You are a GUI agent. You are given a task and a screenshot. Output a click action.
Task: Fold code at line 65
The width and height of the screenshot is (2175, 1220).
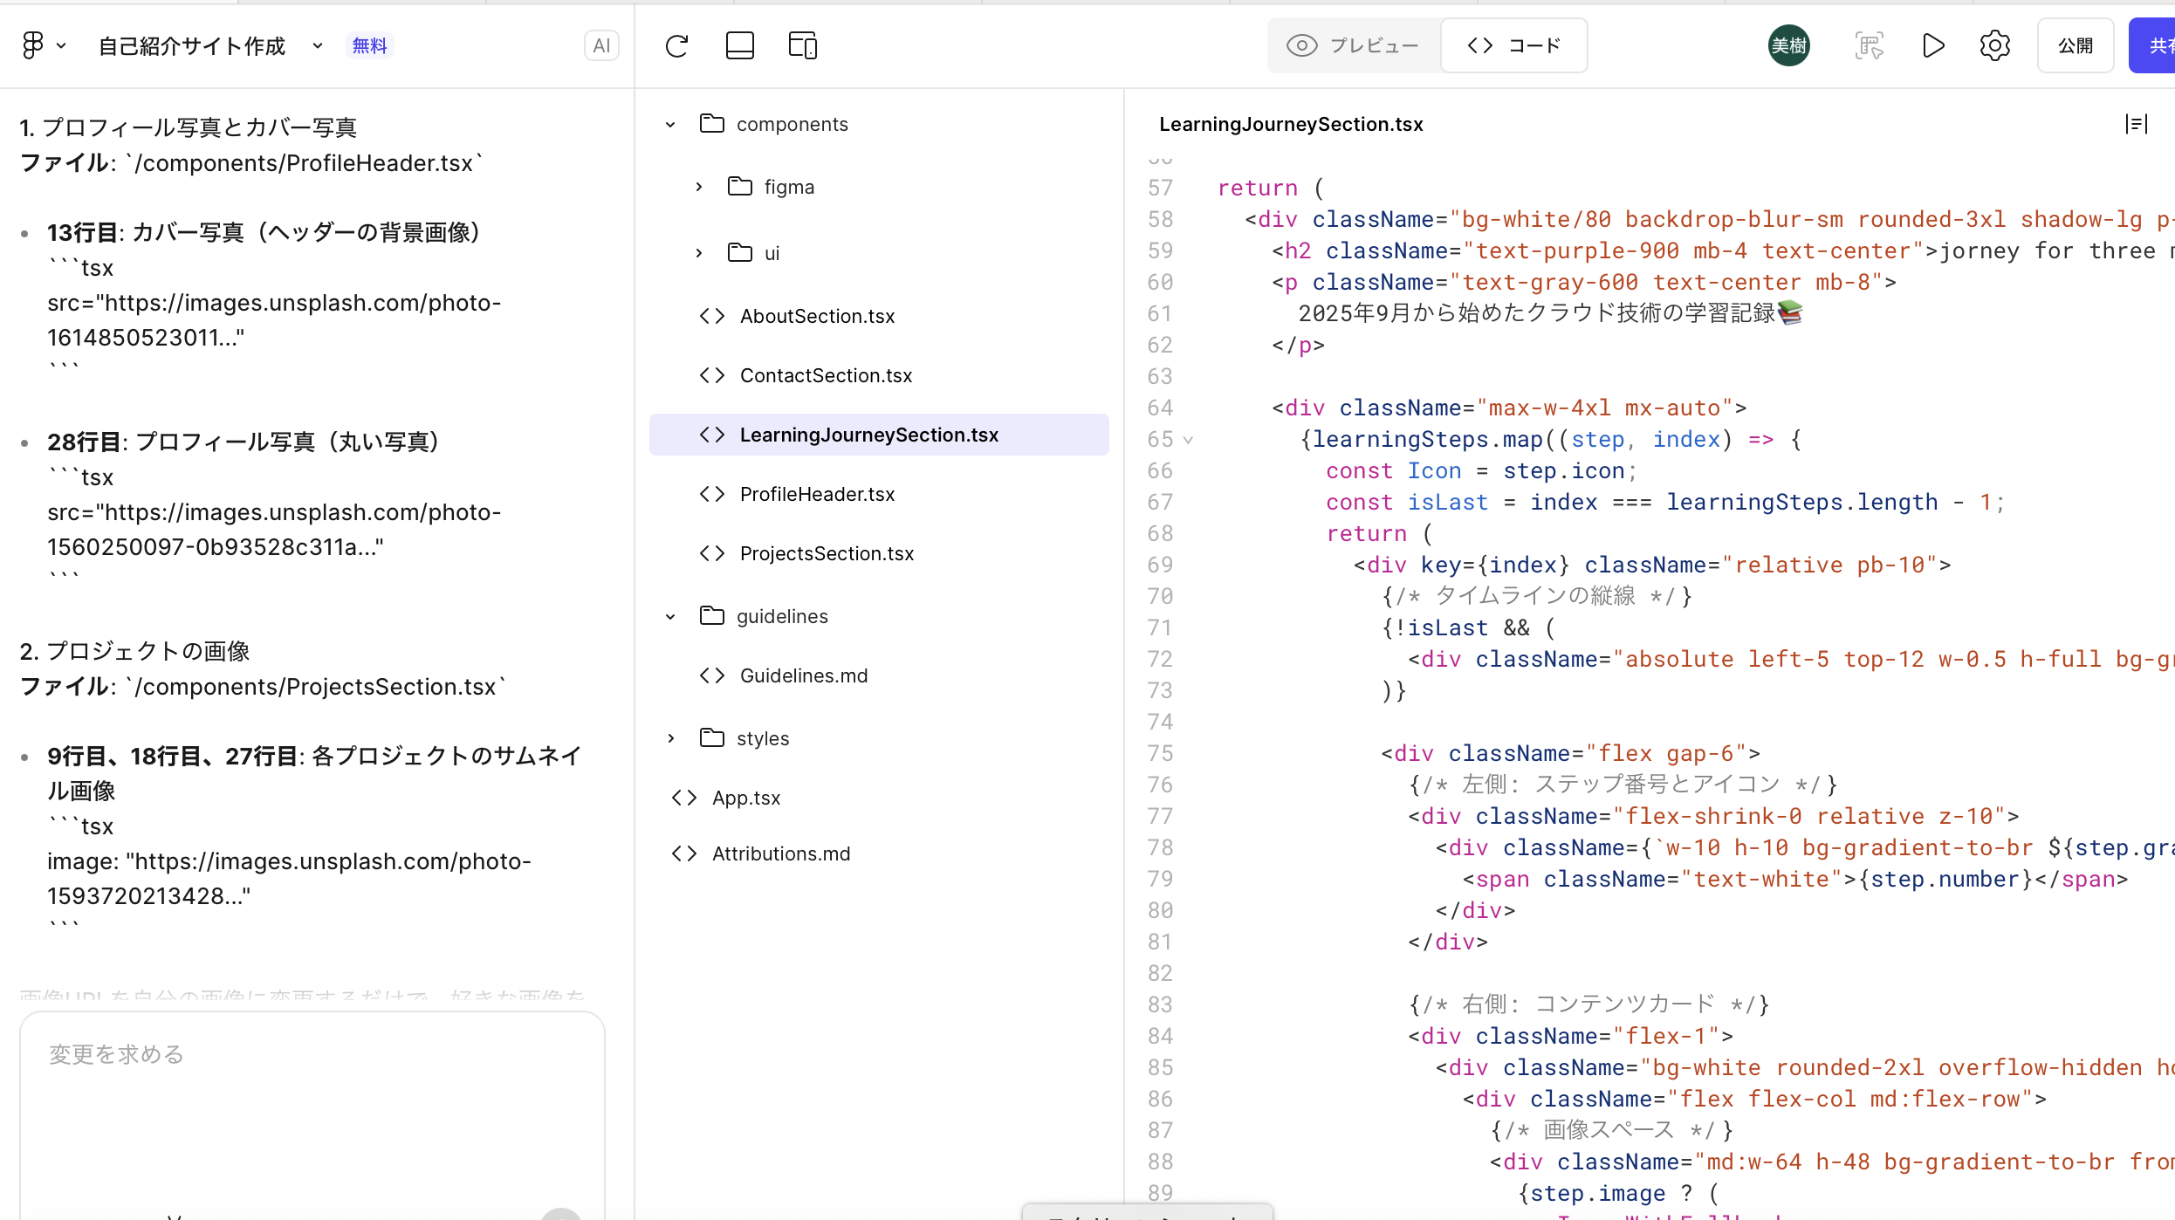coord(1188,440)
